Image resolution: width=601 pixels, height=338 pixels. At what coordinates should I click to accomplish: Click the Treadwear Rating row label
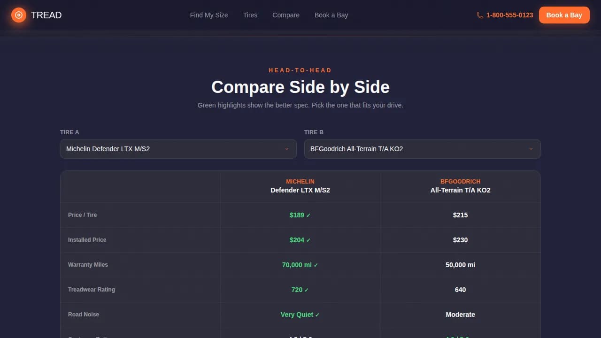[92, 290]
